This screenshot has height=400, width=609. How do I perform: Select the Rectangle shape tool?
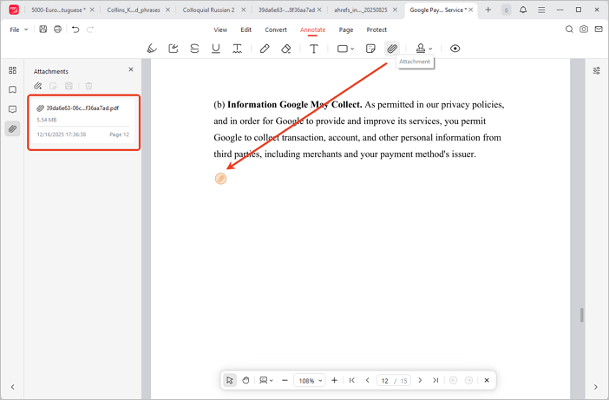(x=342, y=49)
